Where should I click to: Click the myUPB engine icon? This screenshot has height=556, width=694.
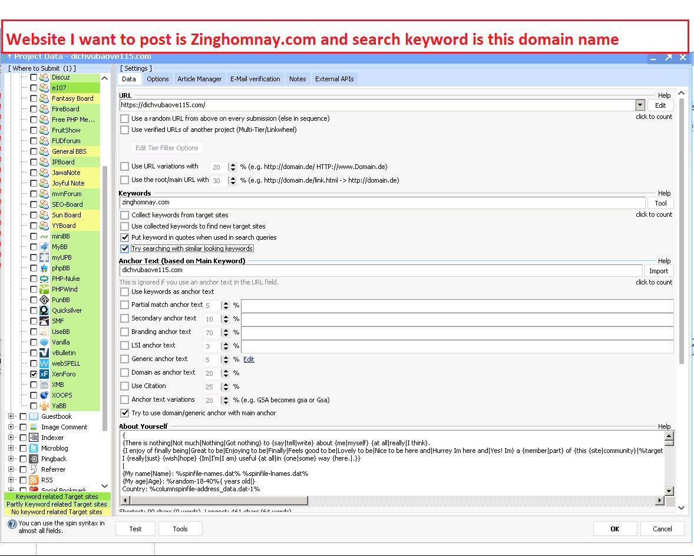(44, 257)
